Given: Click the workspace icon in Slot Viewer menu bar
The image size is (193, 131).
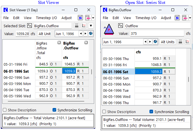Looking at the screenshot, I should click(x=80, y=18).
